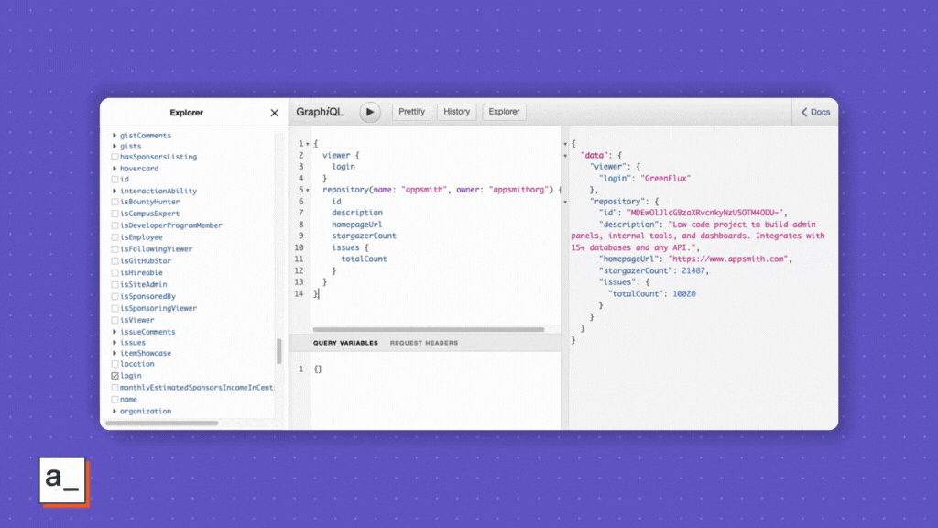The image size is (938, 528).
Task: Check the isCampusExpert checkbox
Action: (x=115, y=214)
